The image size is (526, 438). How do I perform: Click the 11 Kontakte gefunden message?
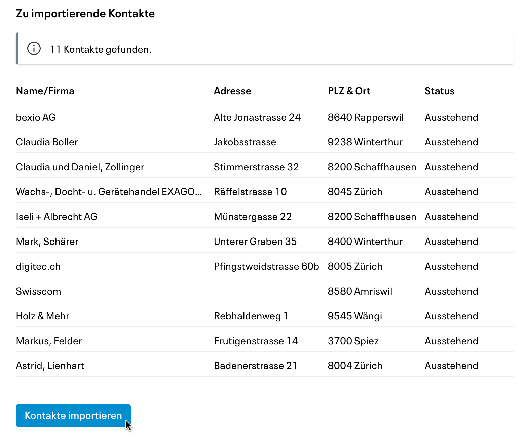pos(101,49)
